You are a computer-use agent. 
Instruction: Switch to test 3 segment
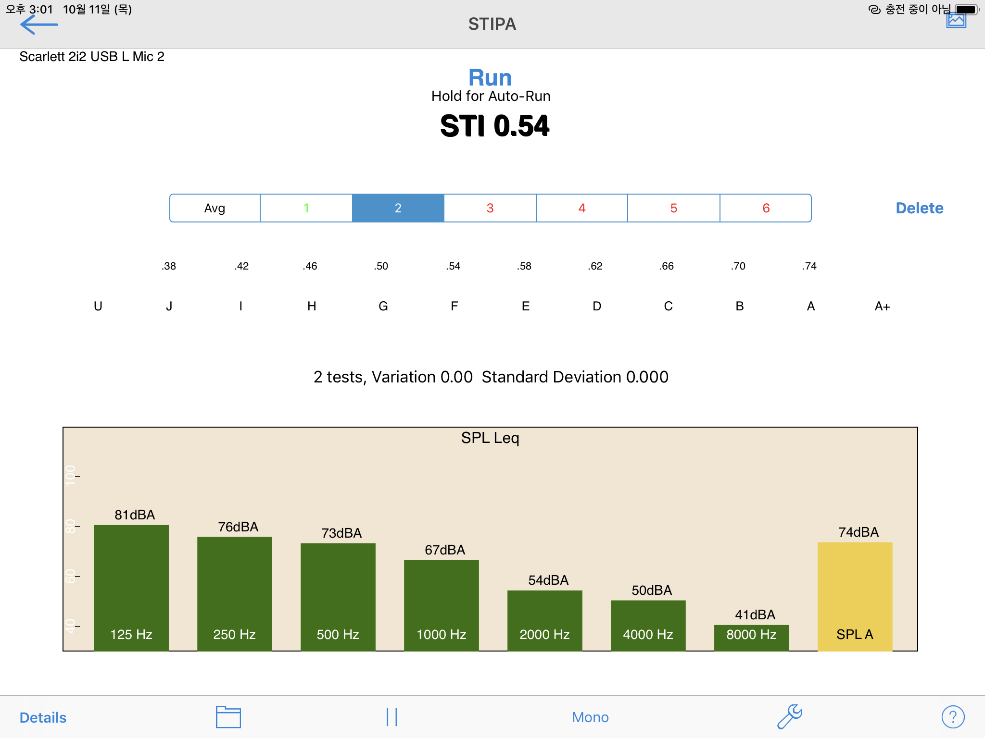click(490, 208)
